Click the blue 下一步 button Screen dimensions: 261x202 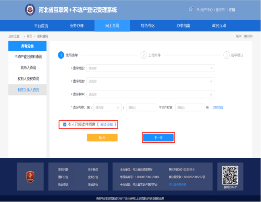[x=158, y=138]
